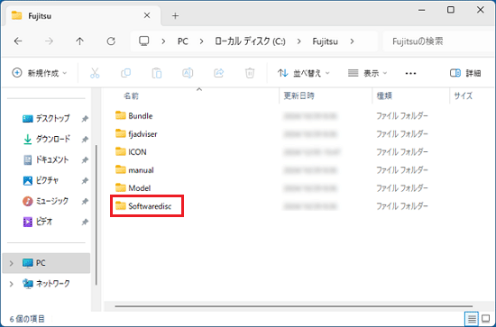The image size is (496, 327).
Task: Sort by サイズ column header
Action: pyautogui.click(x=464, y=95)
